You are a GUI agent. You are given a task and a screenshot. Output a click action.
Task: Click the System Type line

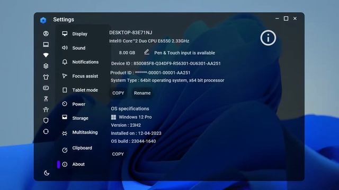pos(167,80)
